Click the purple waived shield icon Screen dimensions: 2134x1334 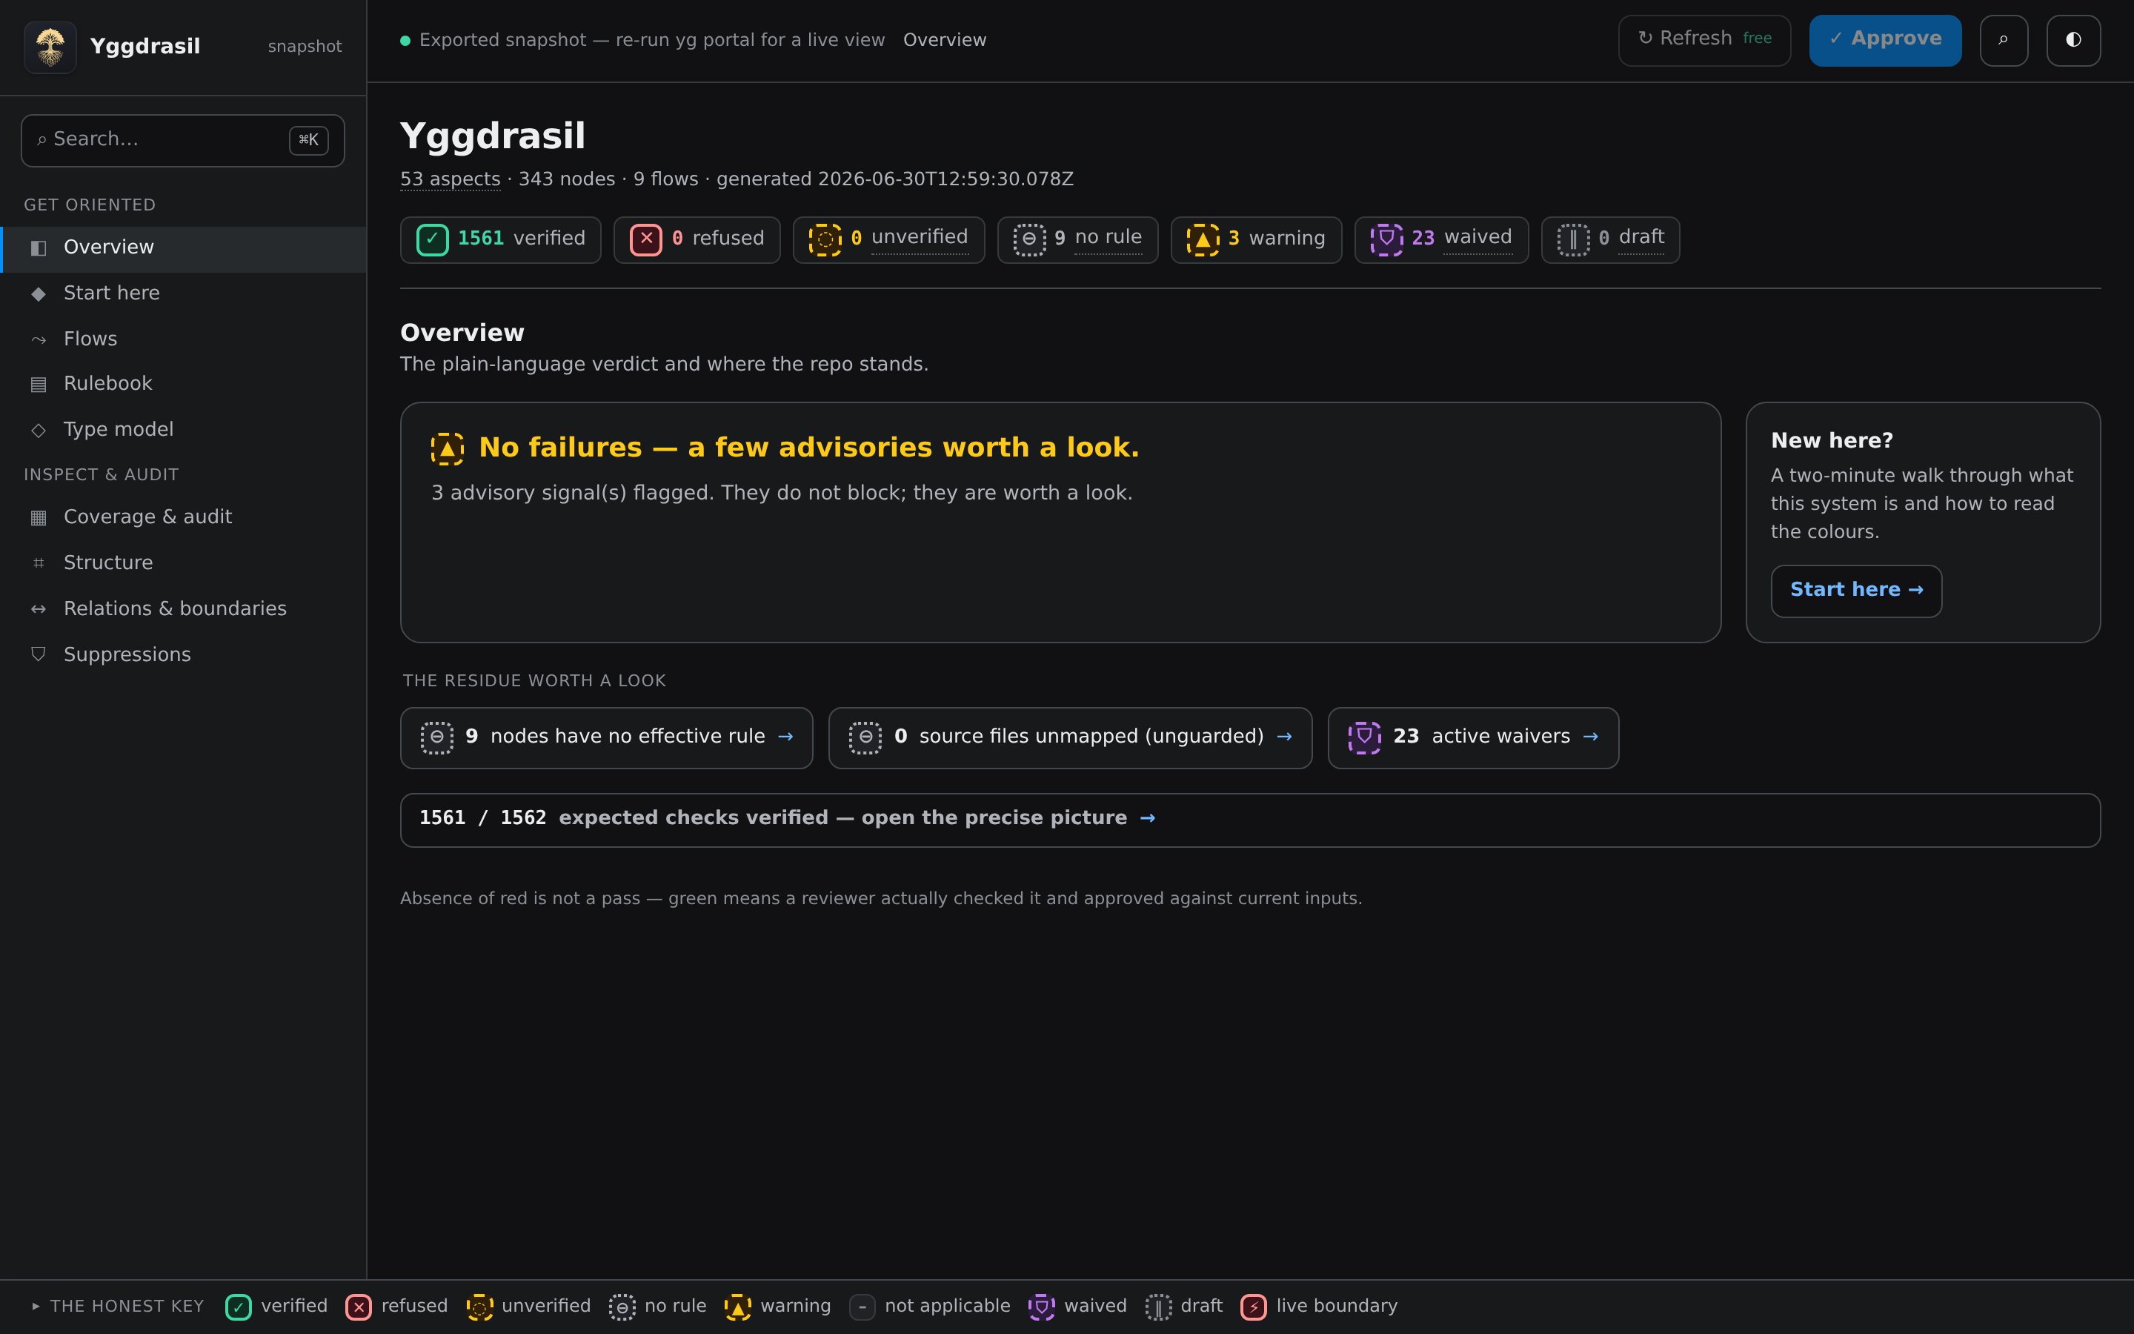[x=1386, y=239]
